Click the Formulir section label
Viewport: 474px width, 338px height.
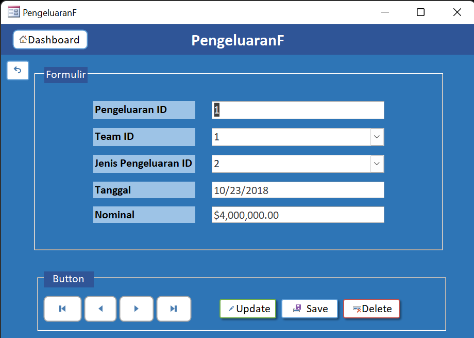pos(65,75)
